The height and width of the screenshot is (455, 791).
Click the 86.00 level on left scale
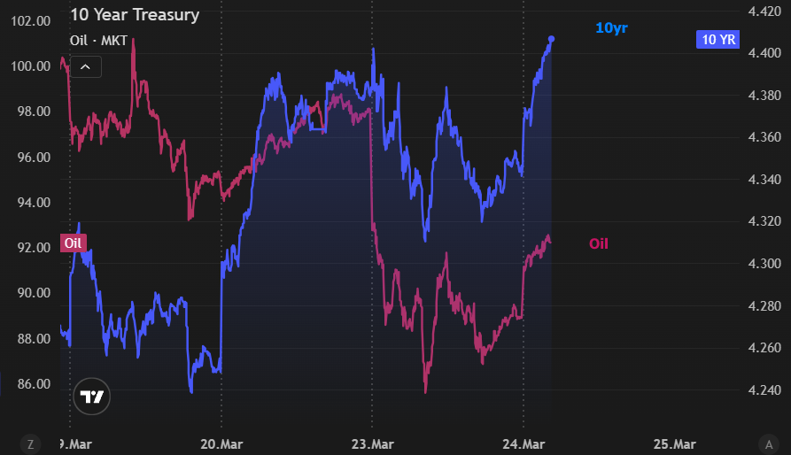(31, 384)
